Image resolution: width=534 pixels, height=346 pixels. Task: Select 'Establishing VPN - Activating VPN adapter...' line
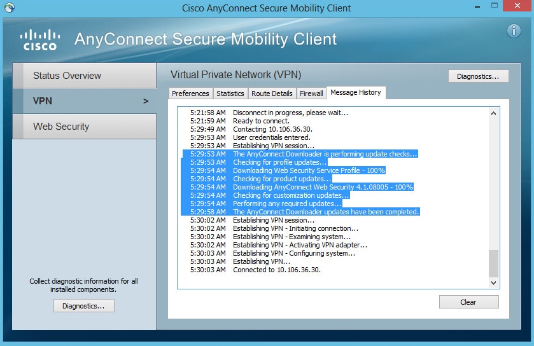click(279, 245)
